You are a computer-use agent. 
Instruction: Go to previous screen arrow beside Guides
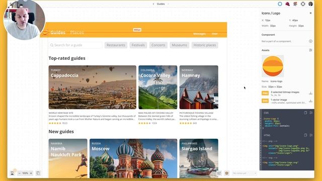tap(153, 4)
